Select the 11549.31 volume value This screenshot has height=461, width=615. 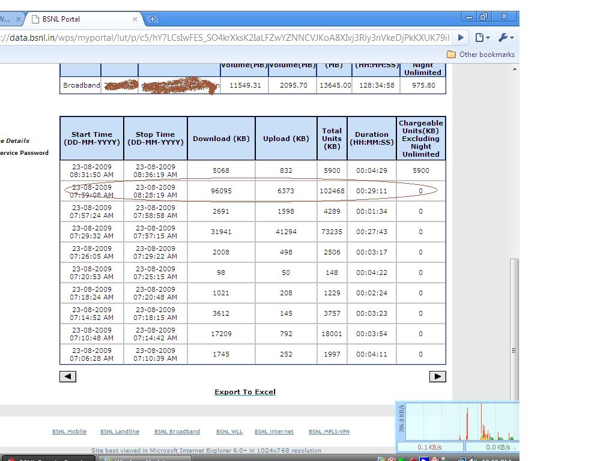pos(245,85)
